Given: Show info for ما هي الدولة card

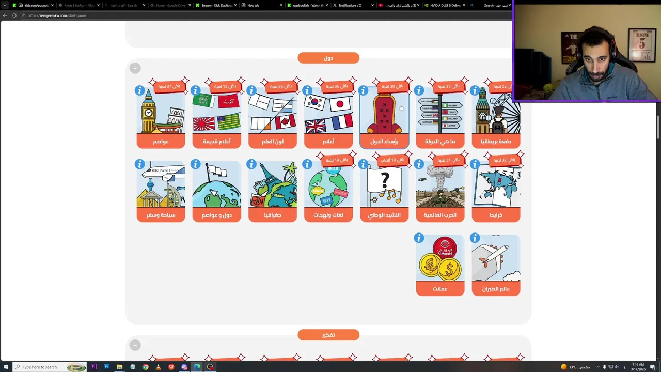Looking at the screenshot, I should coord(419,91).
